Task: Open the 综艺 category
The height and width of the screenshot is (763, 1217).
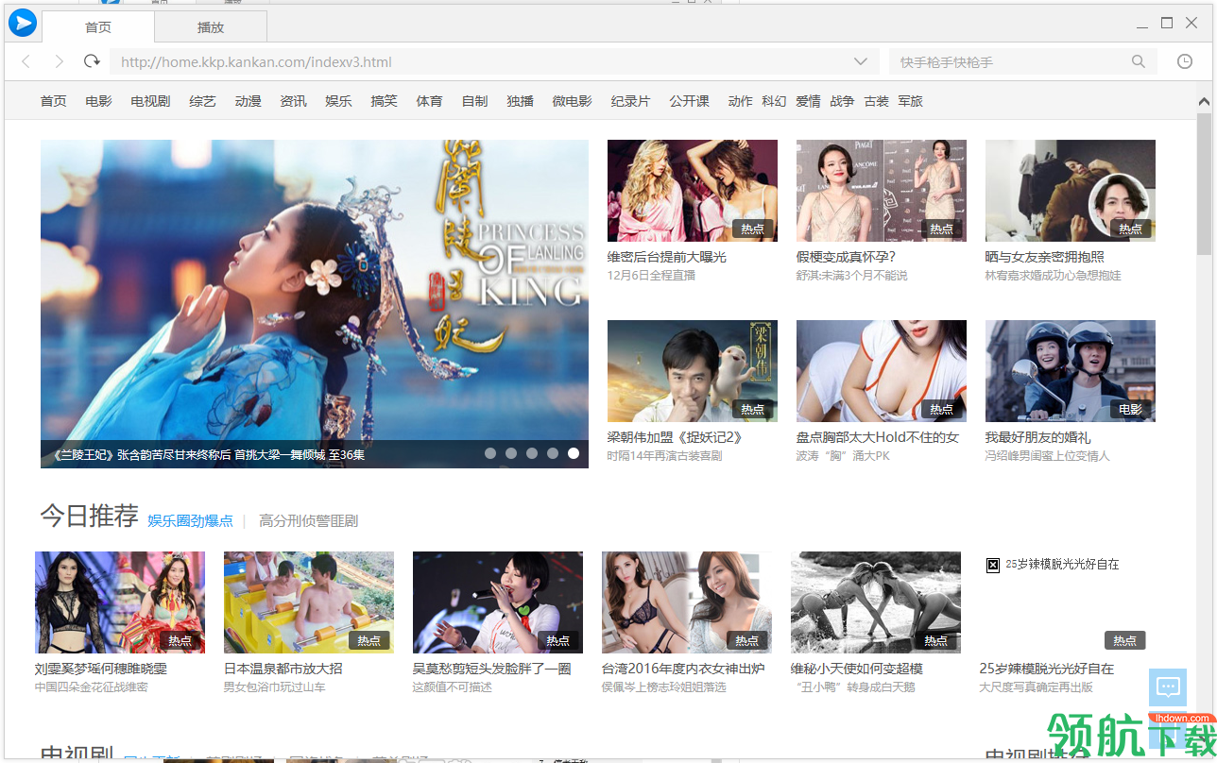Action: (202, 101)
